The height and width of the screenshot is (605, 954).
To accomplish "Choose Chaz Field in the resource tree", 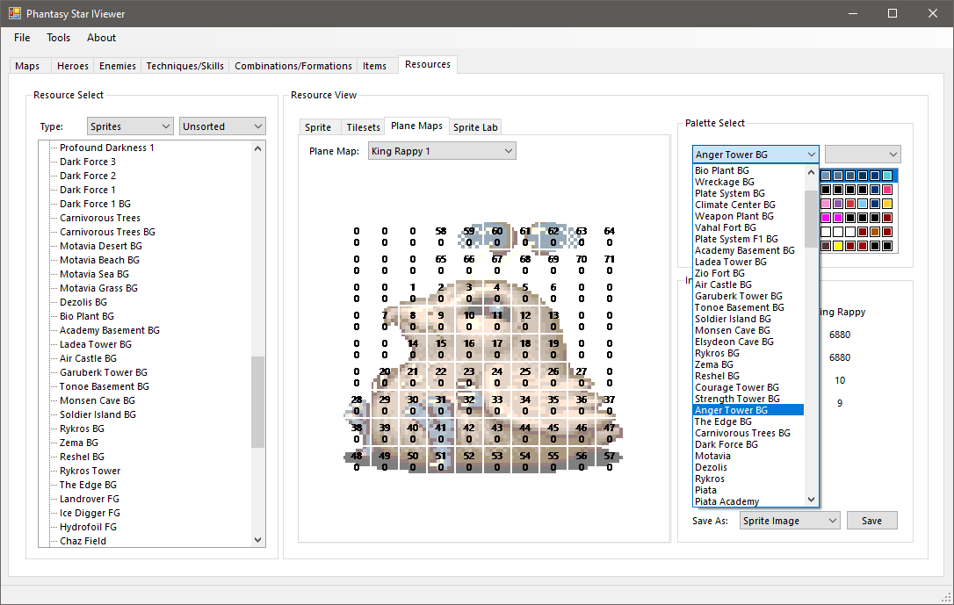I will [83, 541].
